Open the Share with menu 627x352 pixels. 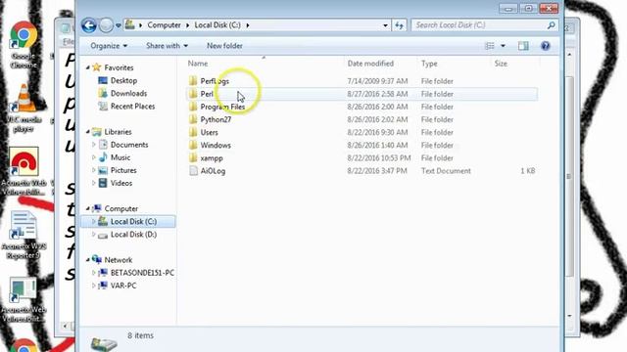167,46
